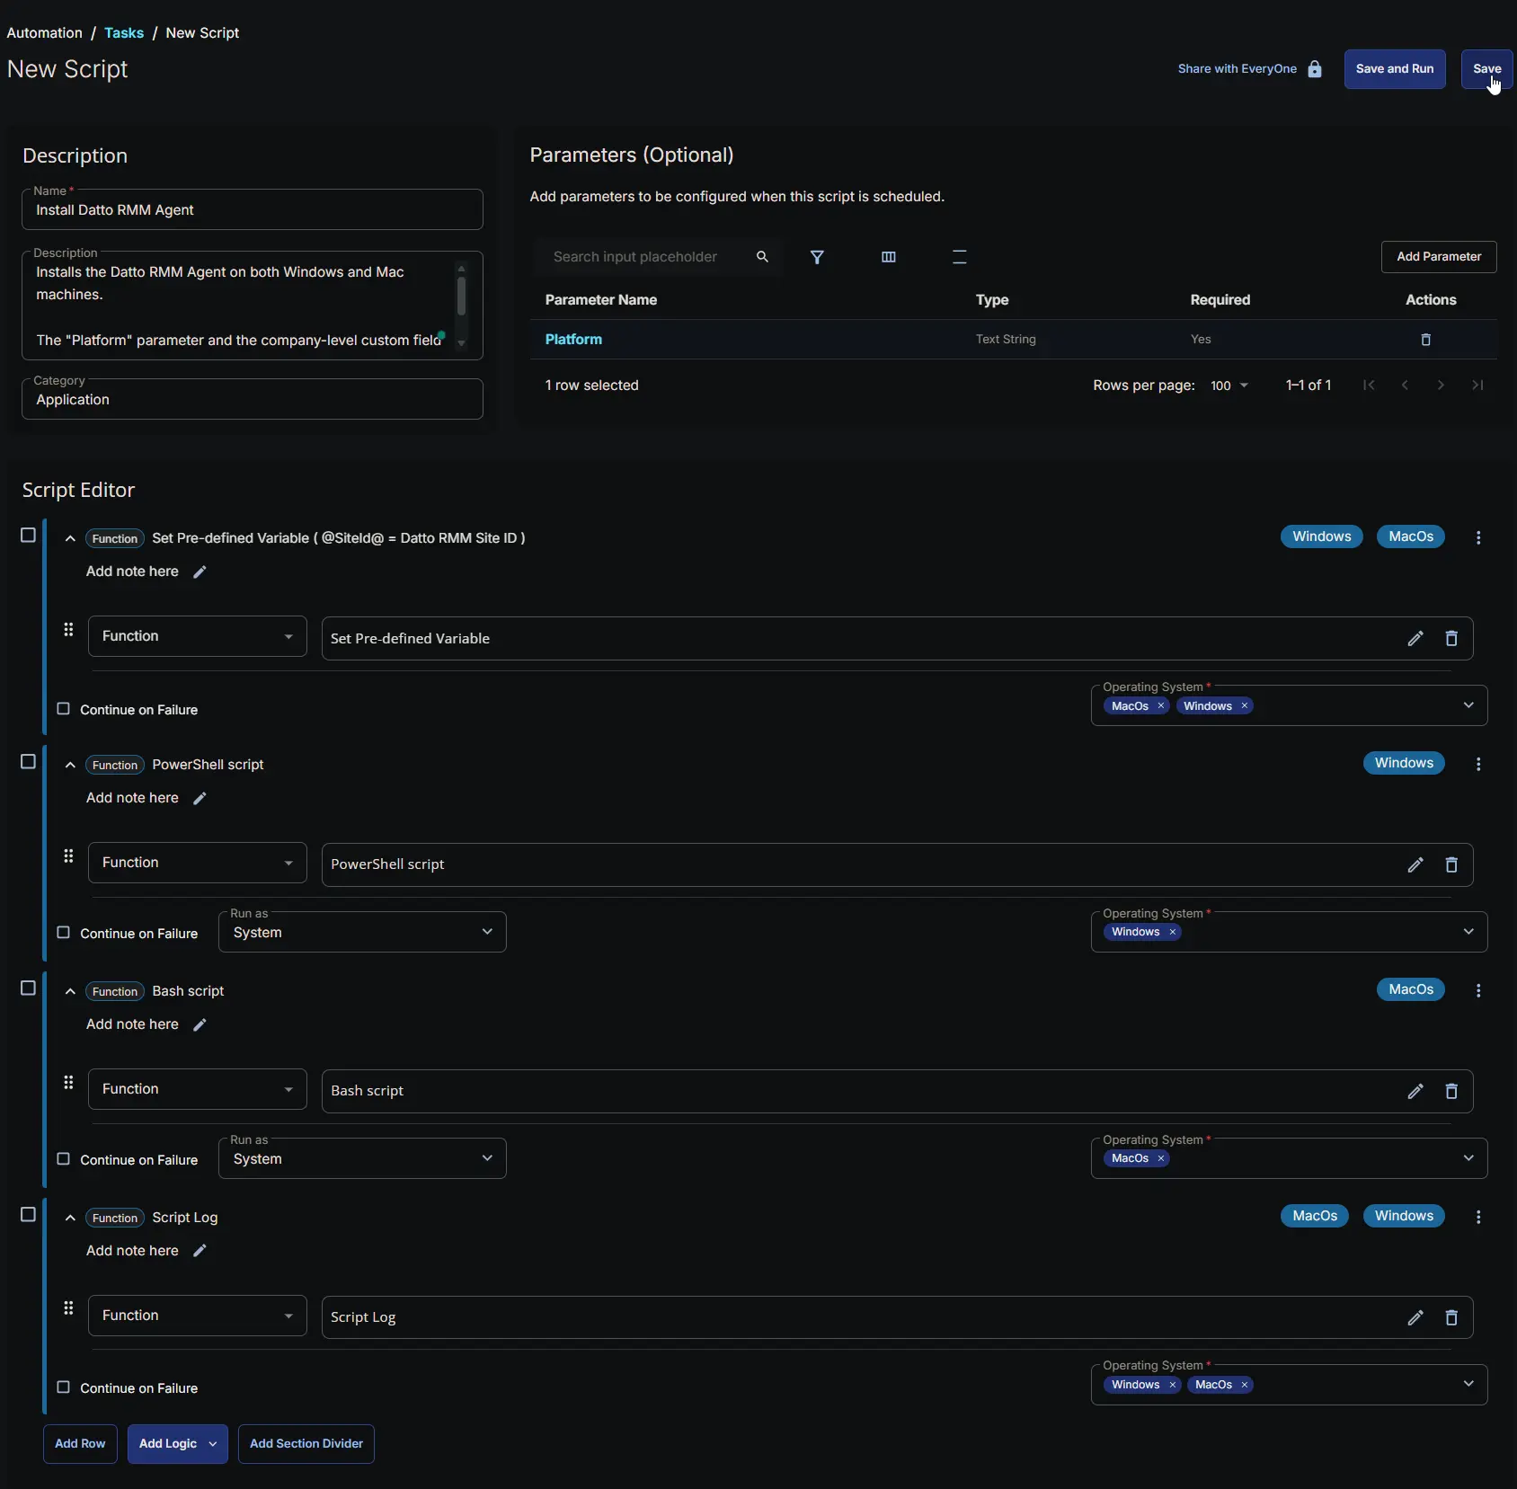The width and height of the screenshot is (1517, 1489).
Task: Click the drag handle of Set Pre-defined Variable row
Action: coord(68,630)
